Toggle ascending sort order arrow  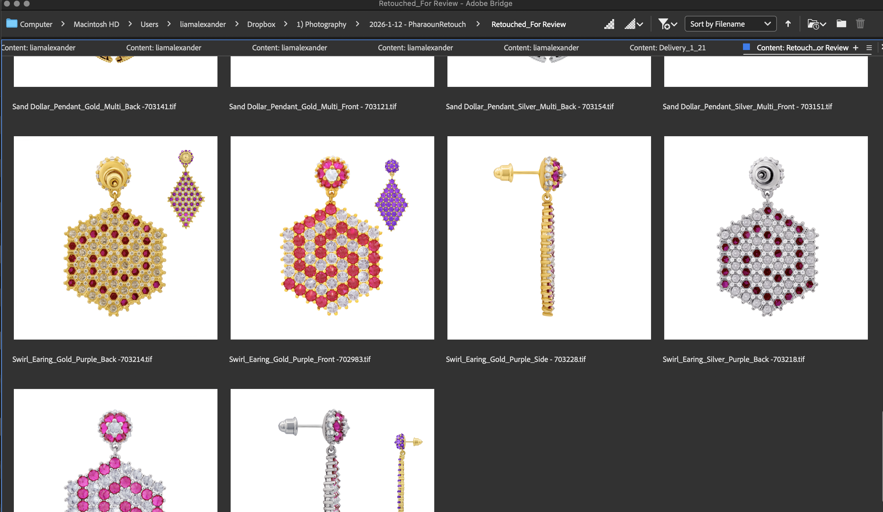pos(788,24)
